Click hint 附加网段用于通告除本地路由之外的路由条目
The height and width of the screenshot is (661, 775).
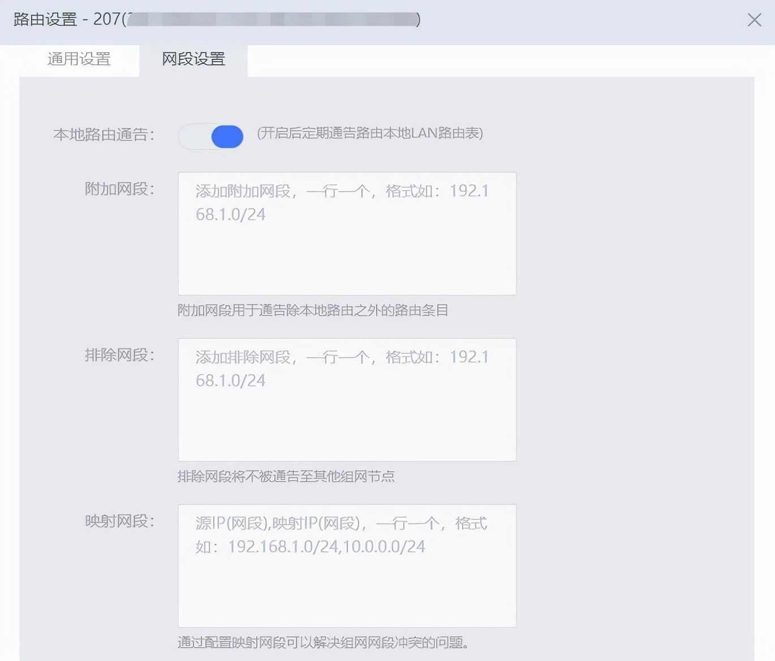tap(313, 310)
